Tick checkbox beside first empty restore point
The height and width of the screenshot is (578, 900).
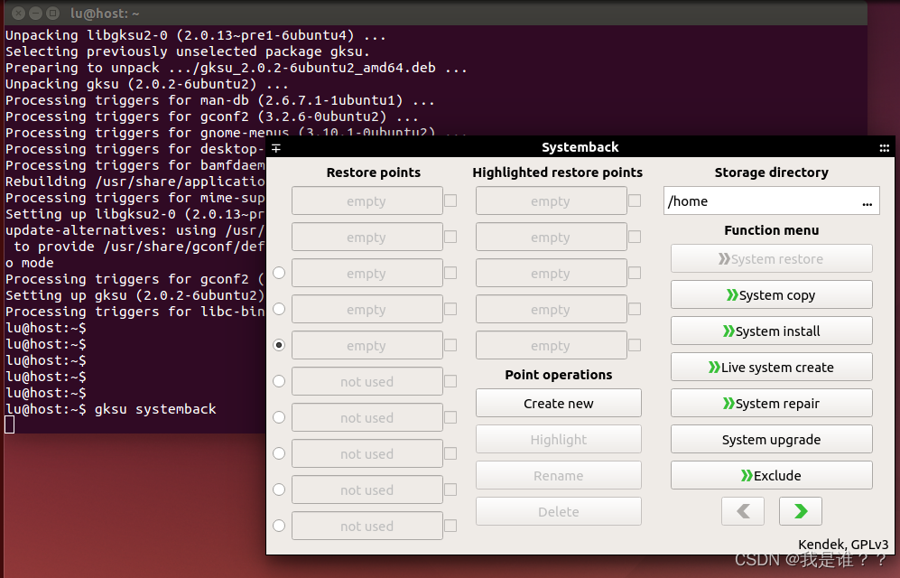(x=450, y=200)
